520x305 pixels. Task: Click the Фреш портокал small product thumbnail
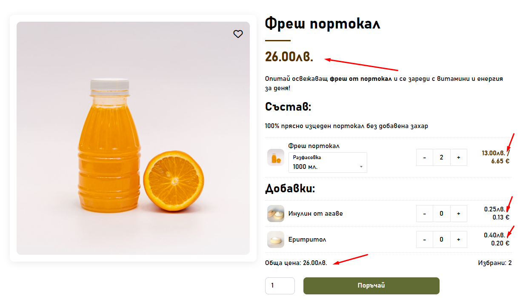click(276, 157)
